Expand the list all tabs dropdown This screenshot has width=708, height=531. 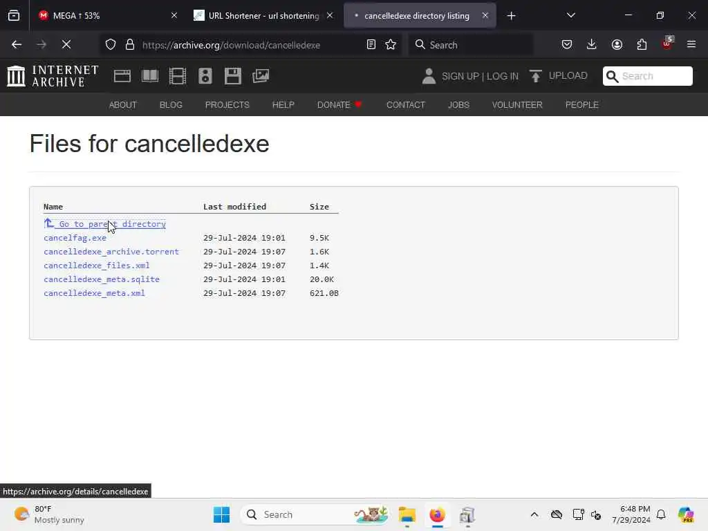click(570, 15)
